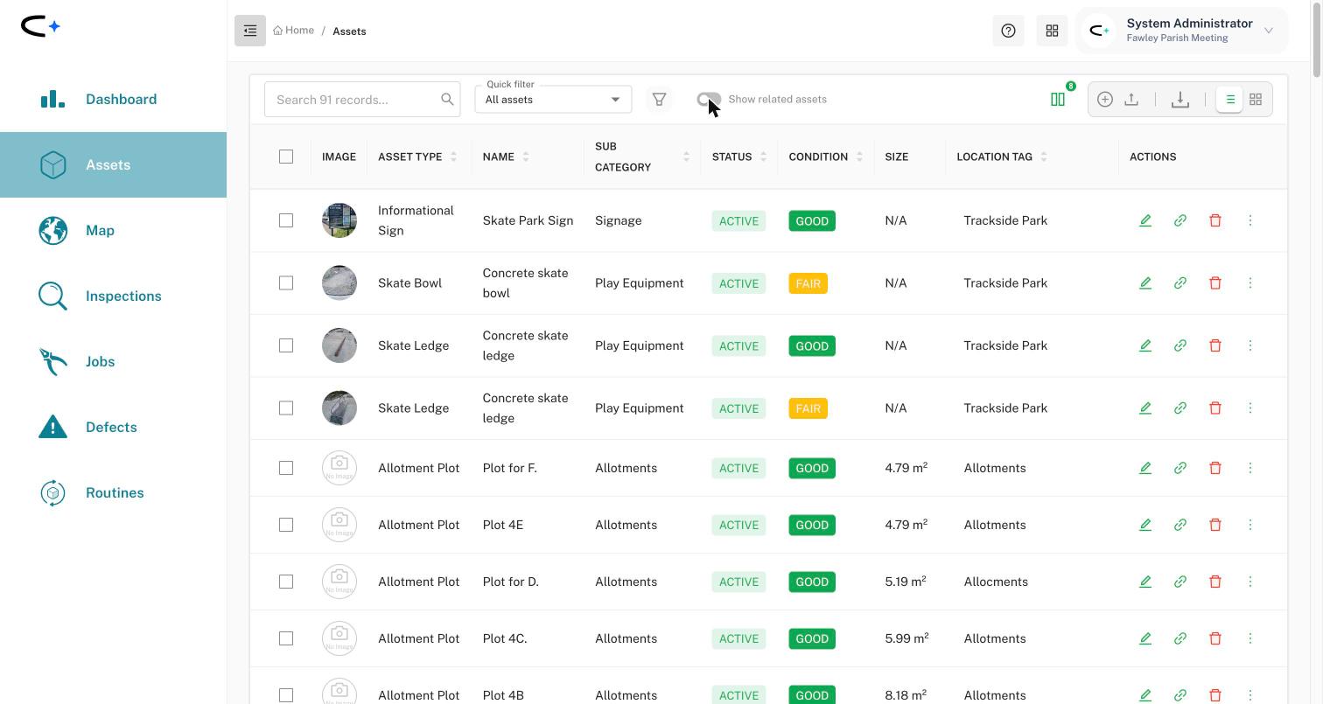Delete the Skate Park Sign row
This screenshot has width=1323, height=704.
pos(1215,220)
